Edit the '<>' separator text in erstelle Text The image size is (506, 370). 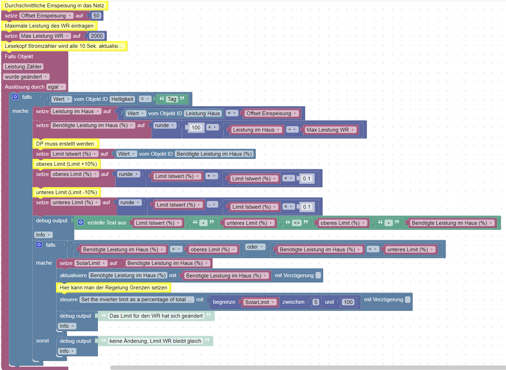[297, 223]
